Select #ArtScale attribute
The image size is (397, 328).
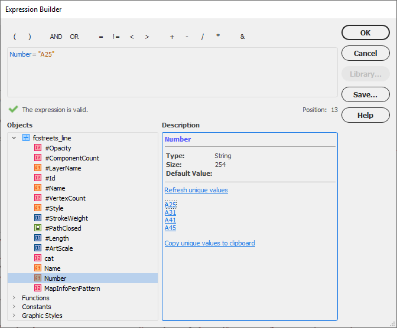coord(58,248)
